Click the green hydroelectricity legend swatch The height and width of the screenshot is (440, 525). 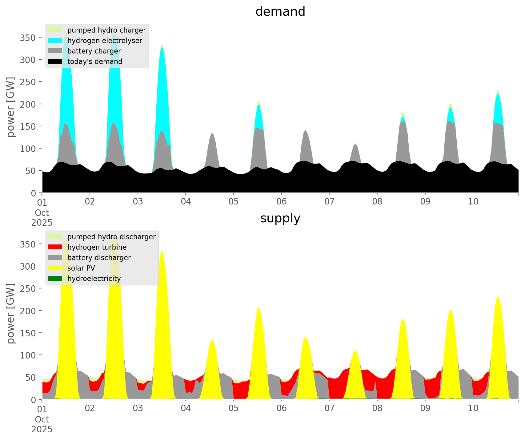click(x=55, y=279)
